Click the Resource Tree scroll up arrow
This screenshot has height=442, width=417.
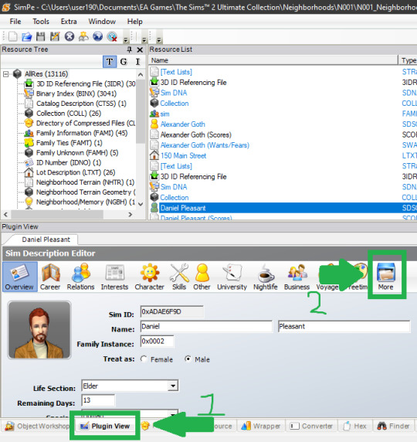(141, 75)
